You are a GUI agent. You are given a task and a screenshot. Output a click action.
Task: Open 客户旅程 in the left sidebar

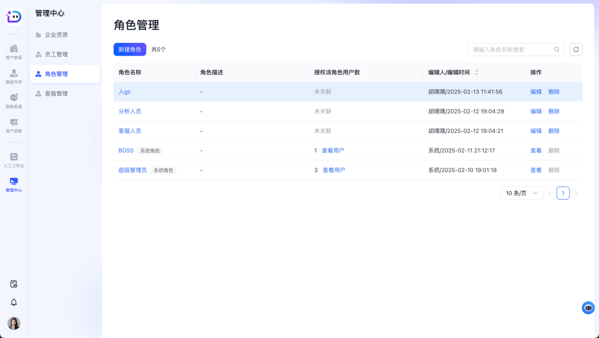14,51
